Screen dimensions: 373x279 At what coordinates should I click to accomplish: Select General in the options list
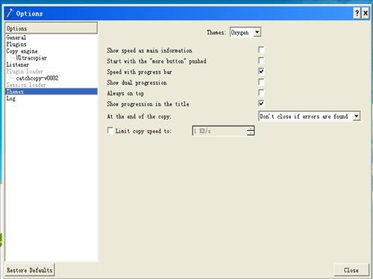pyautogui.click(x=16, y=38)
